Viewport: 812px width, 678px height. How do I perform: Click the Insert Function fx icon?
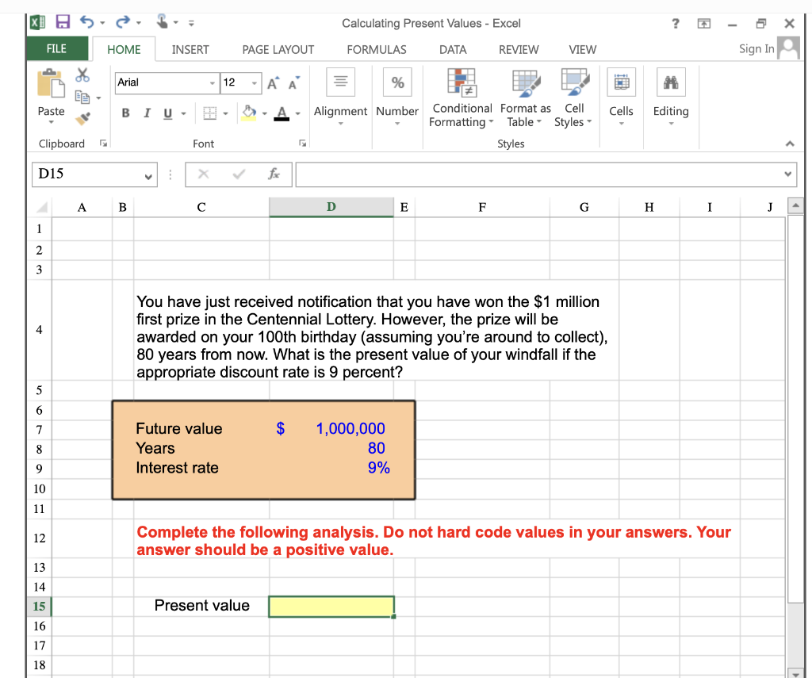pos(274,174)
